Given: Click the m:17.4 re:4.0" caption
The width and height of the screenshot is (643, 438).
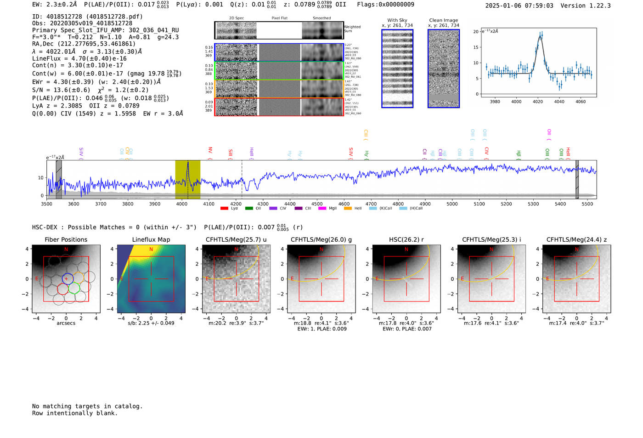Looking at the screenshot, I should click(576, 323).
